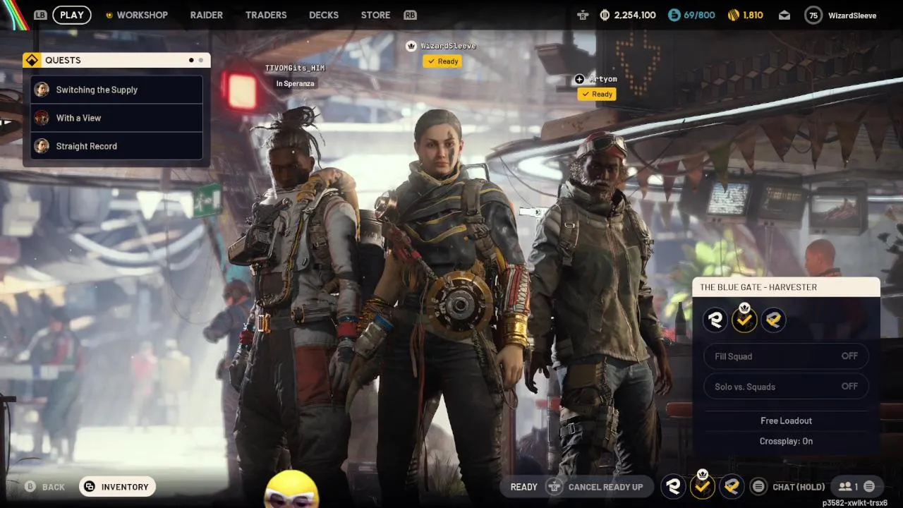Image resolution: width=903 pixels, height=508 pixels.
Task: Click the portrait icon on Straight Record
Action: 42,146
